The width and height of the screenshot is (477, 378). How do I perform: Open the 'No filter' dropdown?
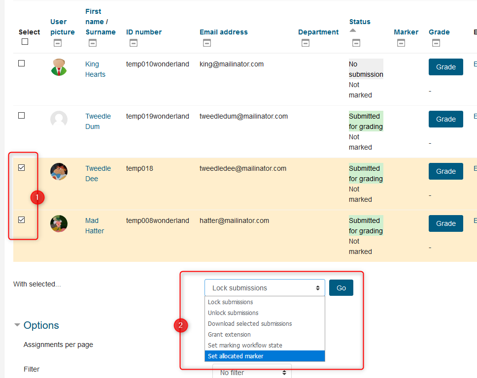[252, 373]
